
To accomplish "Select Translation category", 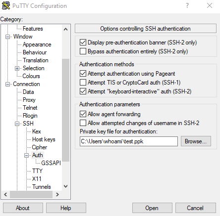I will [x=36, y=60].
